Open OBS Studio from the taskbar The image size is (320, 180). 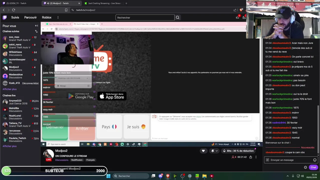point(182,176)
